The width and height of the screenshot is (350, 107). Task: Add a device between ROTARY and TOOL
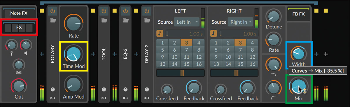coord(93,54)
